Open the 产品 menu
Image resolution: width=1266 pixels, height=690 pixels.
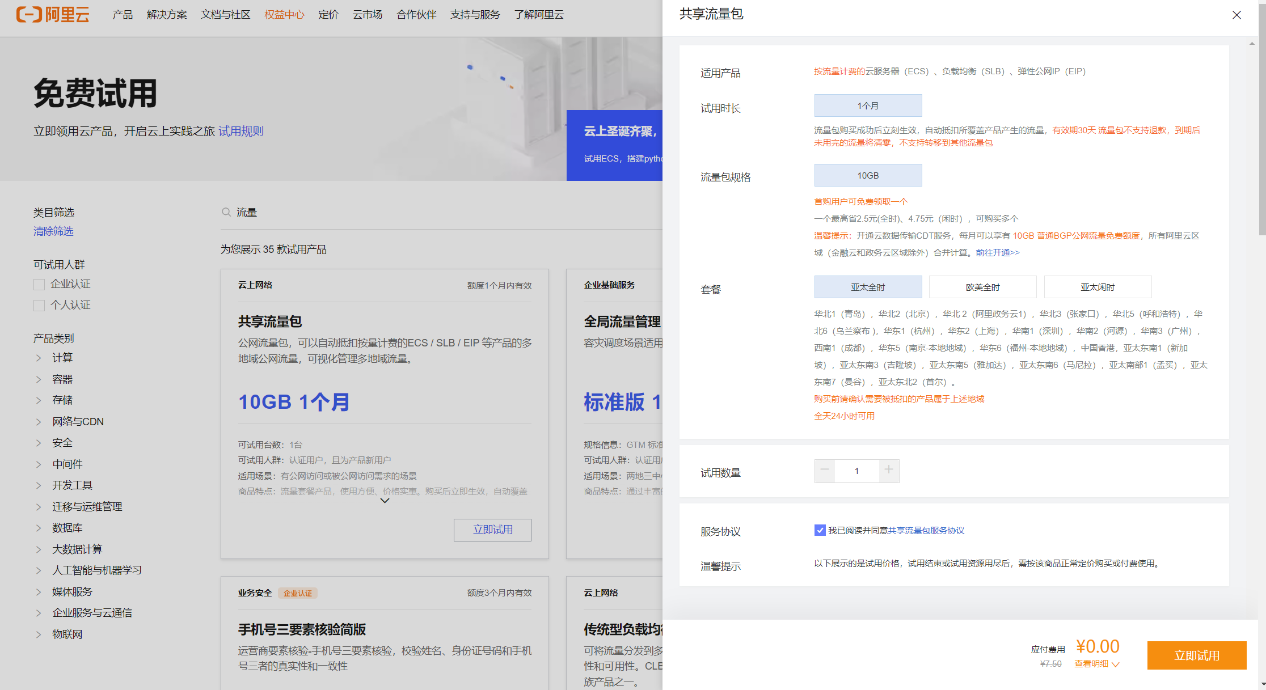(x=123, y=15)
